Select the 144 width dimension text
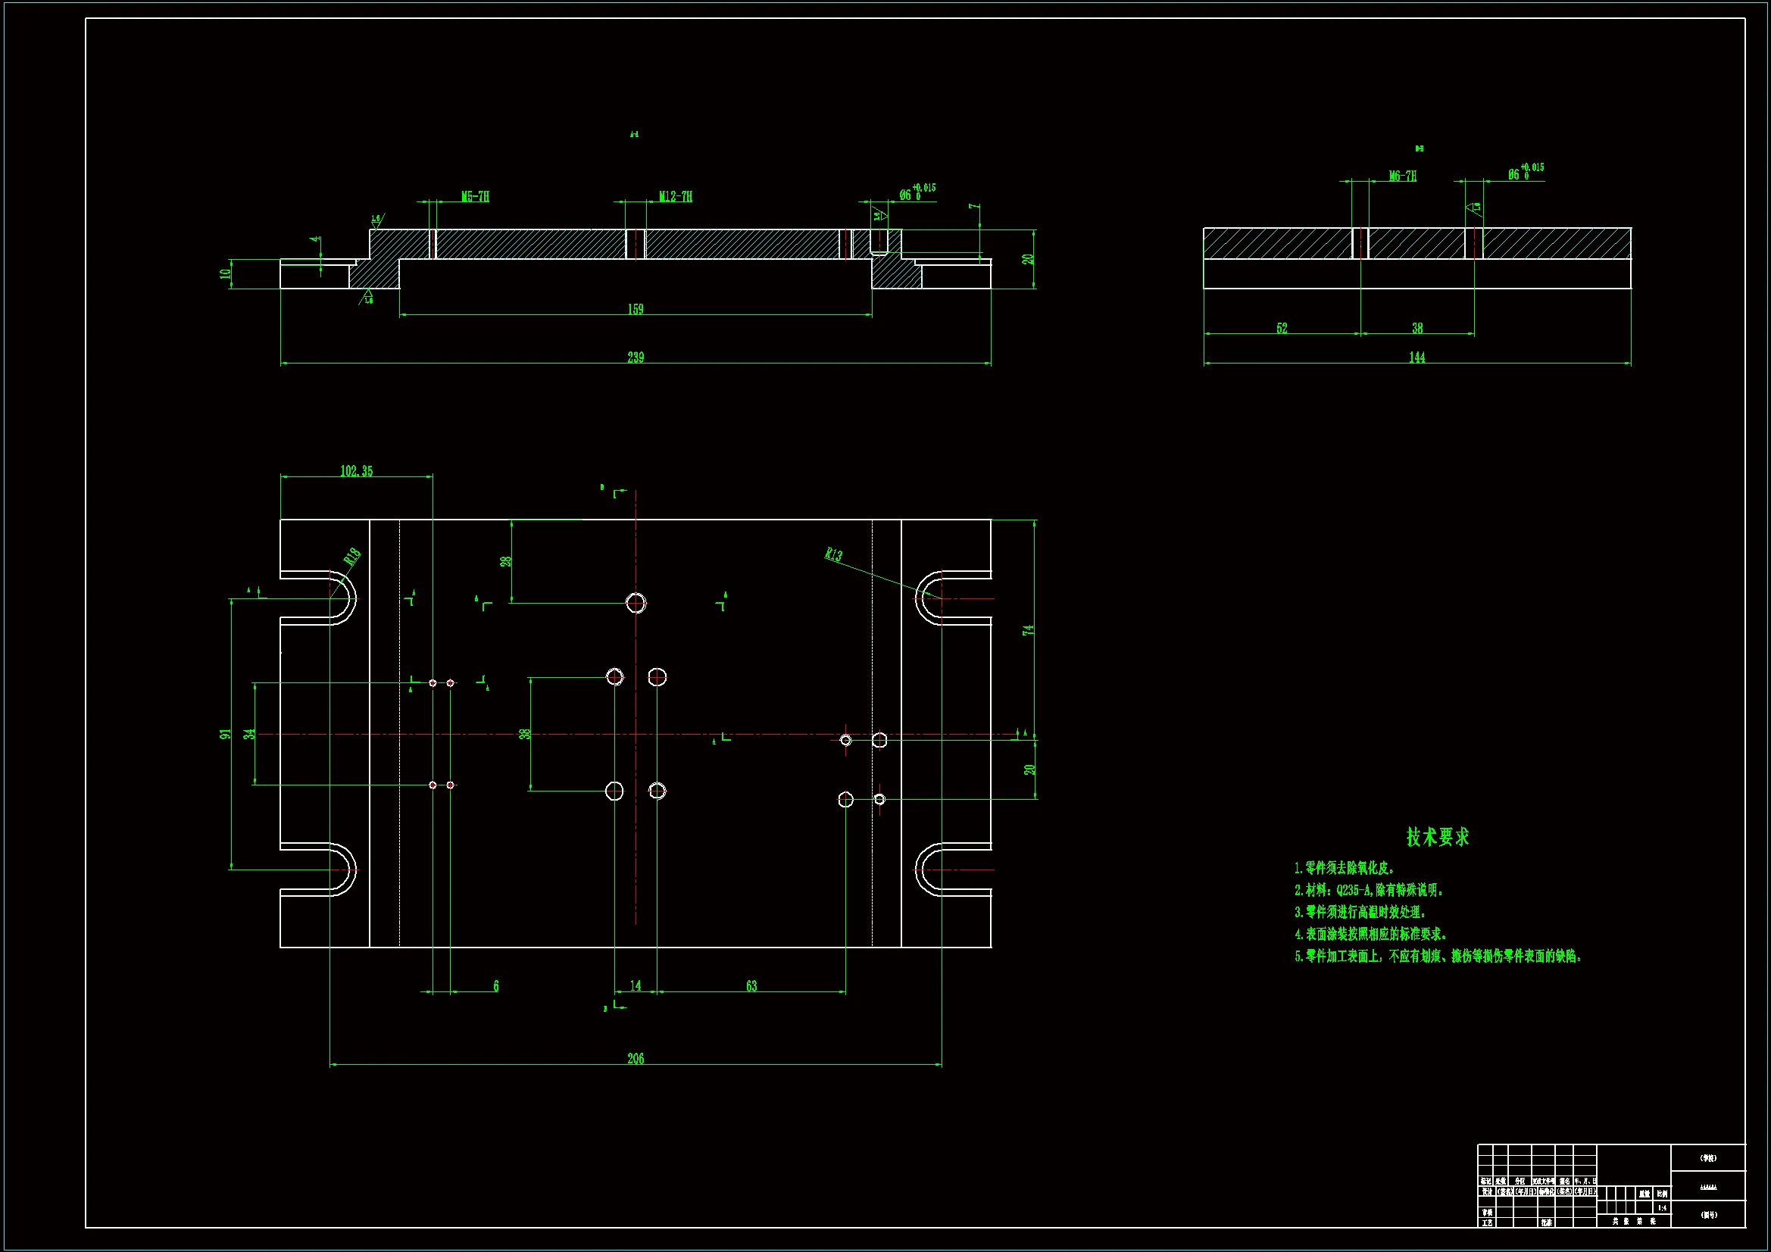The image size is (1771, 1252). pyautogui.click(x=1416, y=357)
